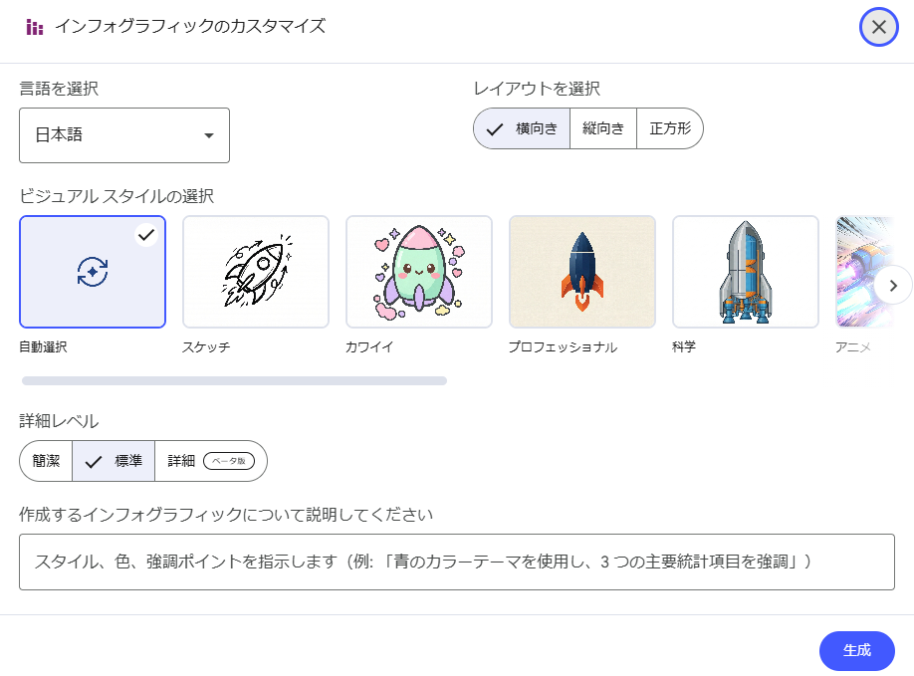The width and height of the screenshot is (914, 676).
Task: Choose the スケッチ rocket sketch style
Action: coord(256,272)
